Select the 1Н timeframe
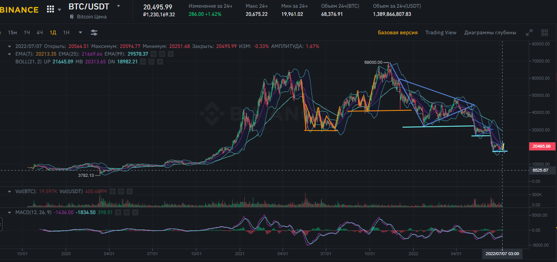 click(x=66, y=32)
